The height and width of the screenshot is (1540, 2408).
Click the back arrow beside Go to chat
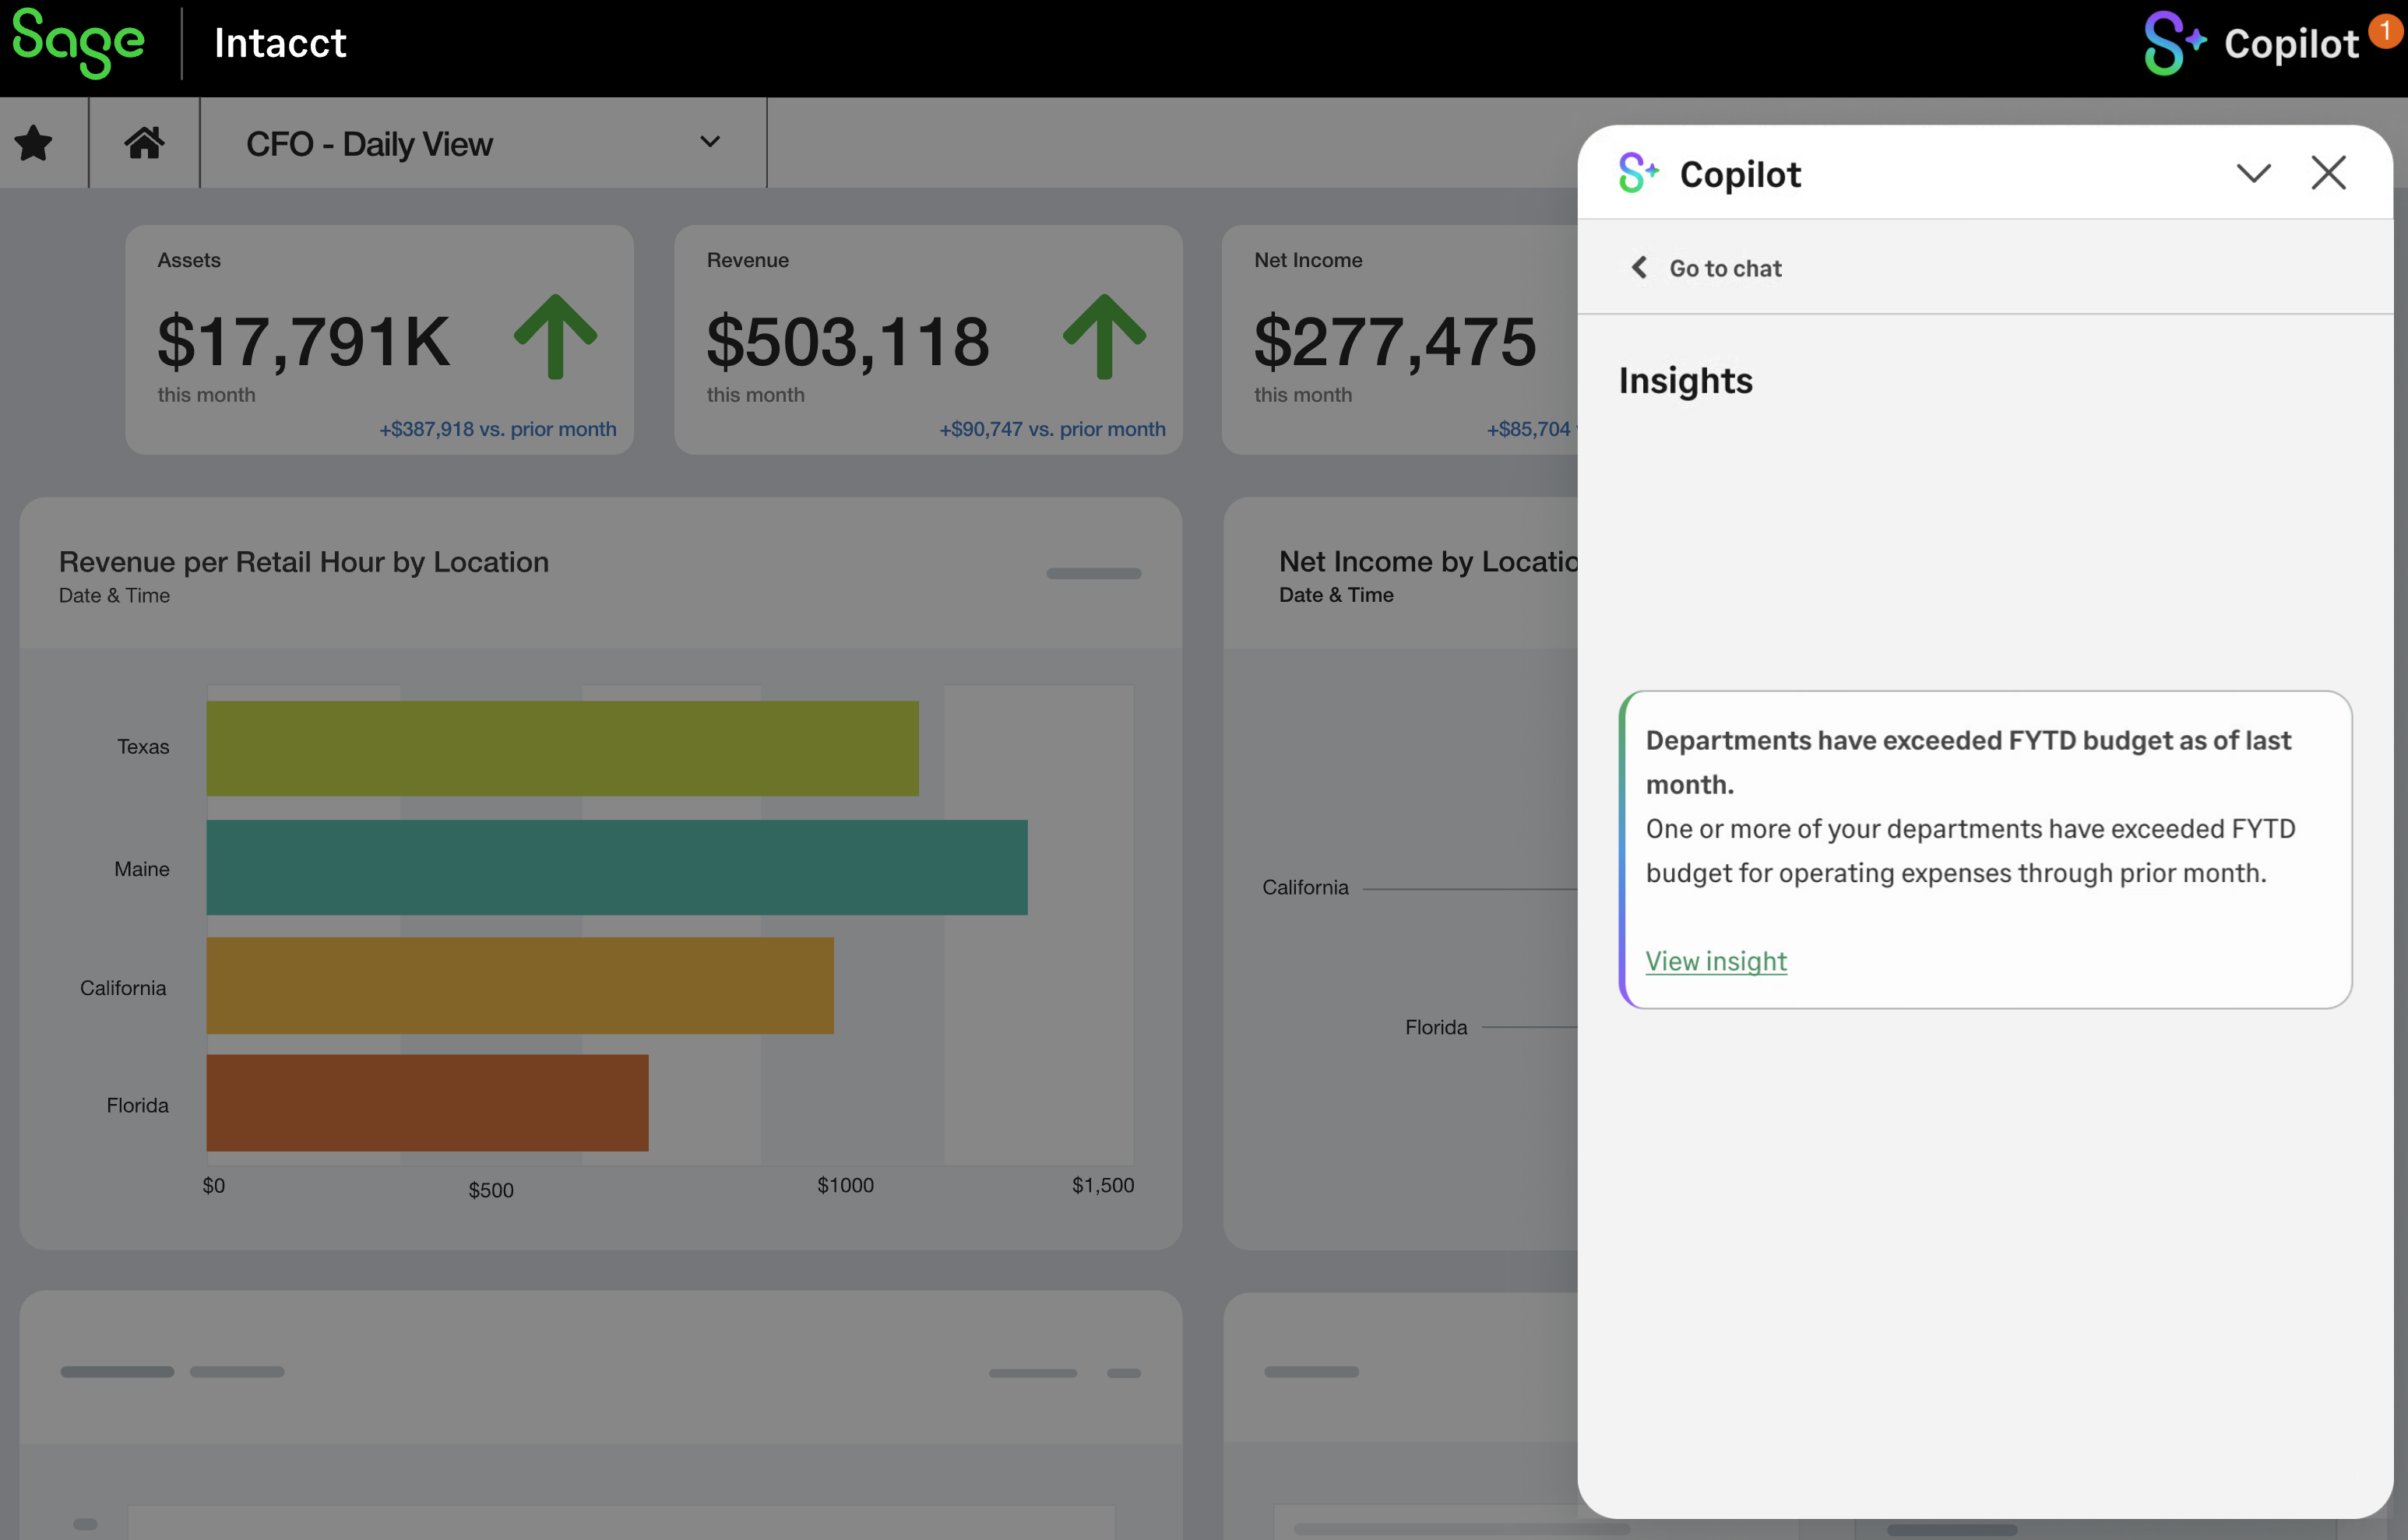point(1639,267)
